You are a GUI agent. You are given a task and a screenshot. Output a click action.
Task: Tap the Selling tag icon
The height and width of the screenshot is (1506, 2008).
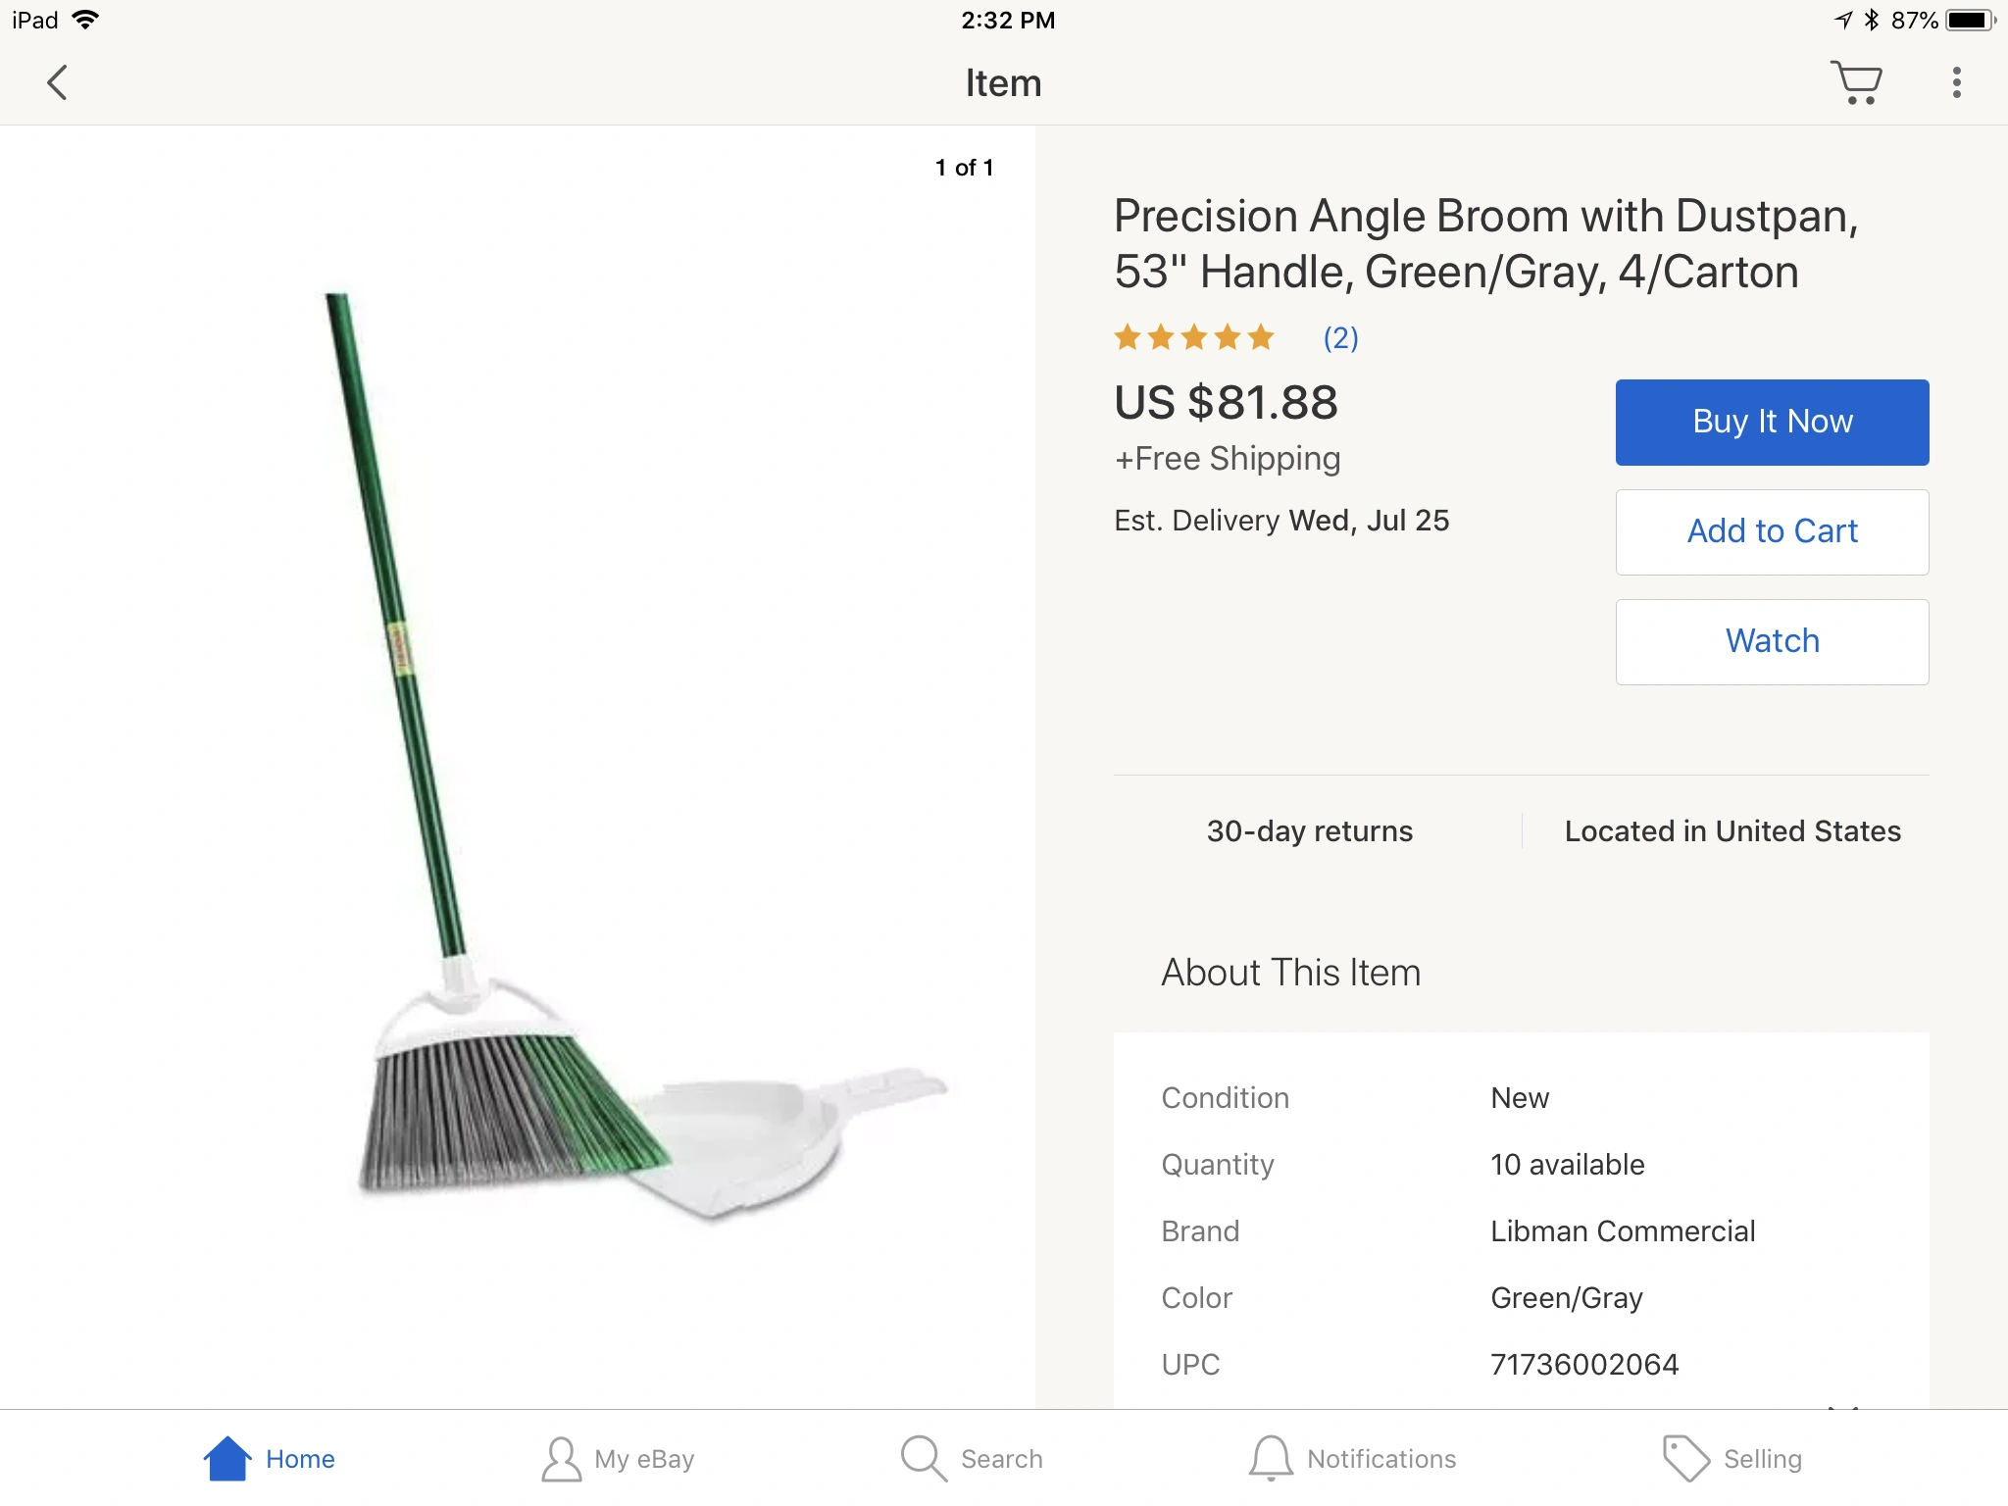click(x=1685, y=1459)
